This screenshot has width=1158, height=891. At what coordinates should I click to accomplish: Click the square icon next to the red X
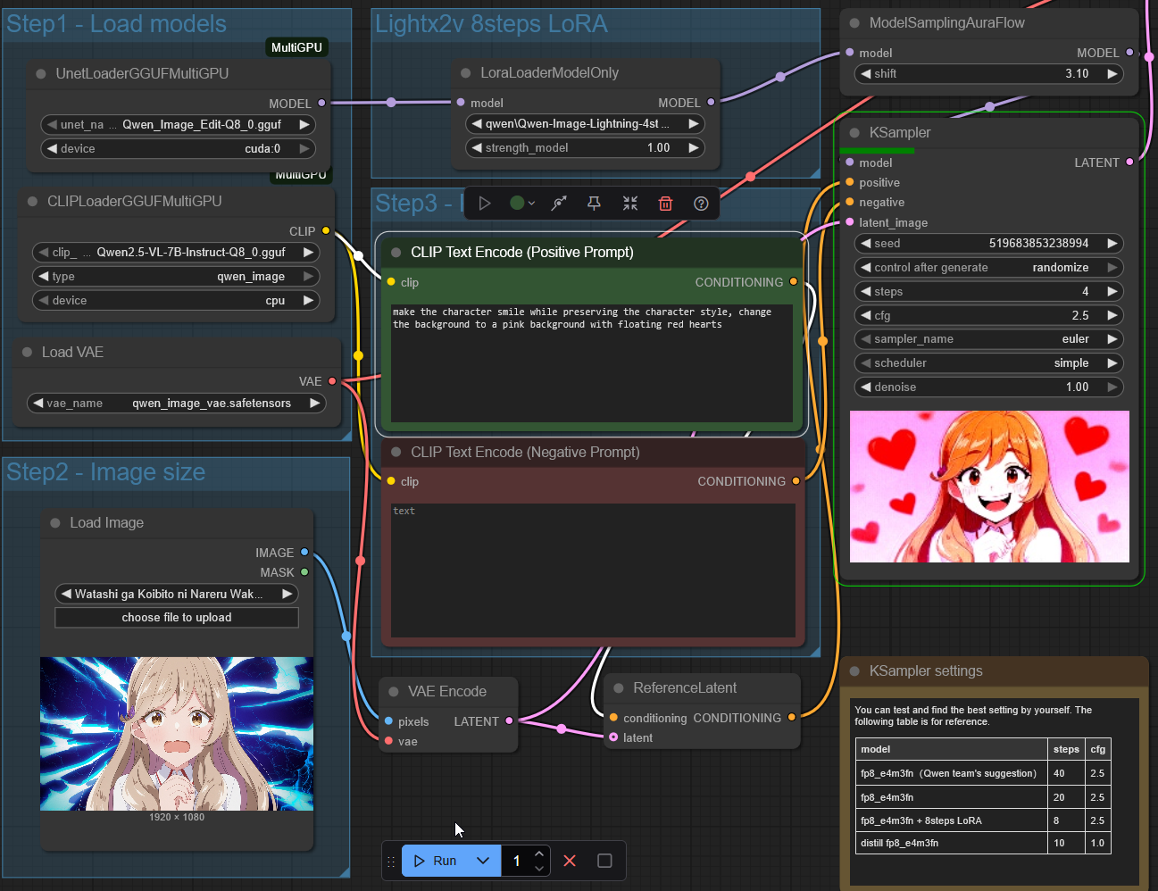604,861
